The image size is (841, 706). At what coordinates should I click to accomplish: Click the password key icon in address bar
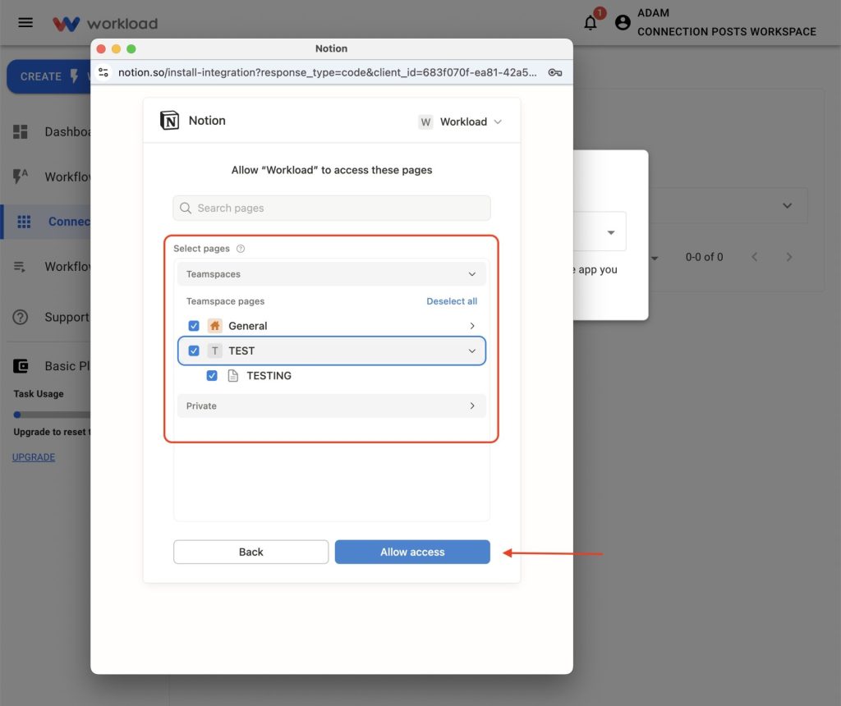coord(555,72)
